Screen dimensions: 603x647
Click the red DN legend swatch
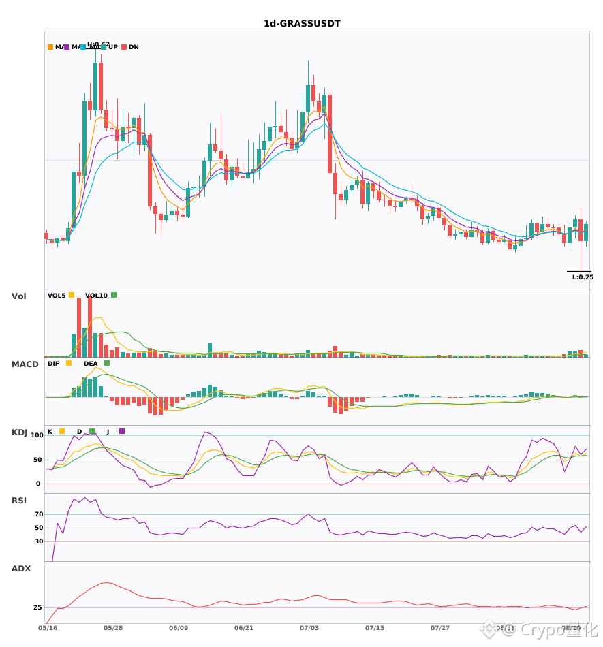point(124,47)
